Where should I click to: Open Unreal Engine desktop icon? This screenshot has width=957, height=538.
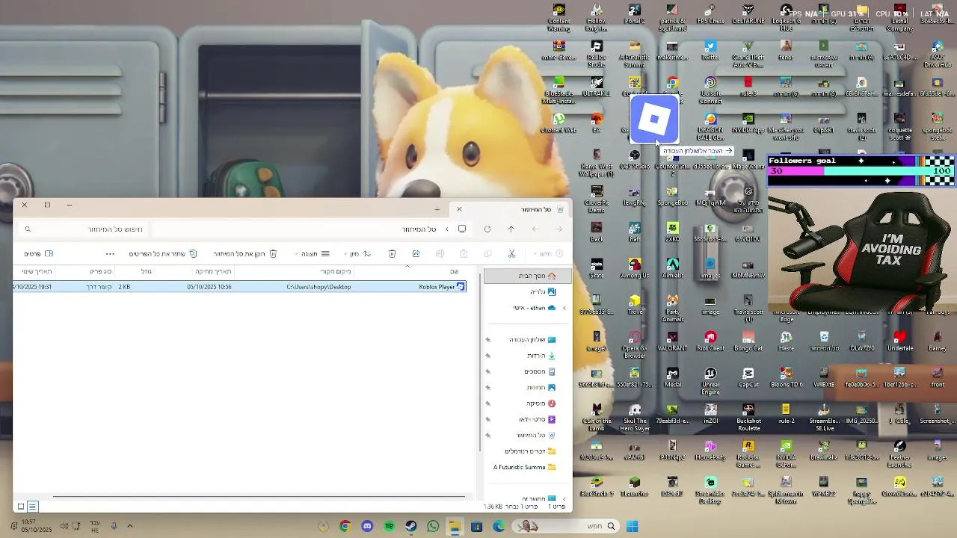coord(710,381)
